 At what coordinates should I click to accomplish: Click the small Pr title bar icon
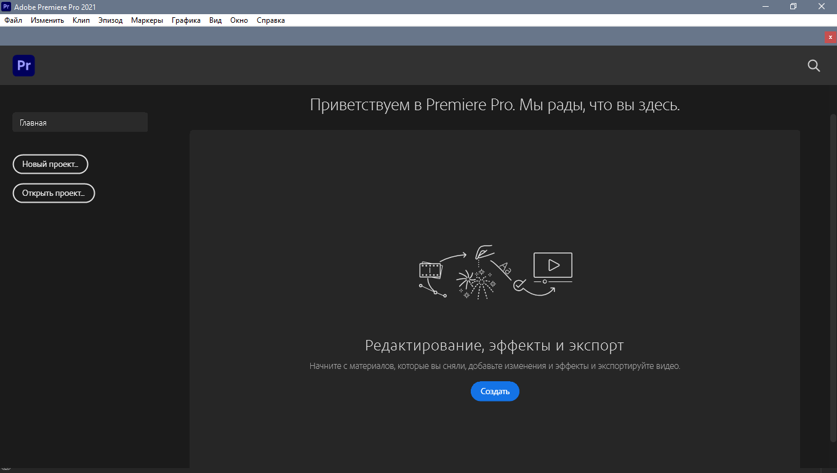coord(6,7)
